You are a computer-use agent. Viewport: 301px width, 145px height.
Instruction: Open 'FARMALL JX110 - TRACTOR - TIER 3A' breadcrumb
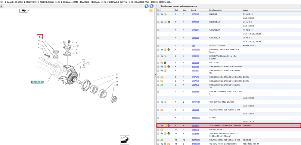82,2
